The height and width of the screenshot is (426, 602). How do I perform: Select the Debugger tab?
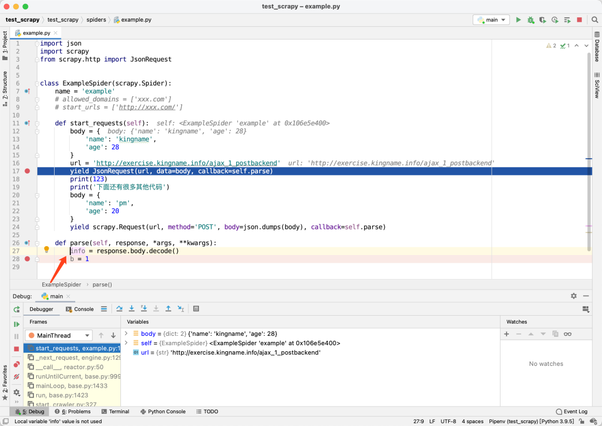click(x=41, y=309)
